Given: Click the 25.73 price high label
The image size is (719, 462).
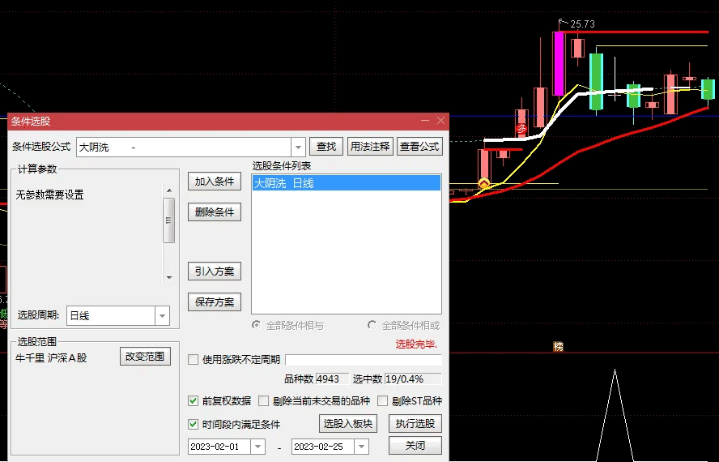Looking at the screenshot, I should tap(582, 24).
